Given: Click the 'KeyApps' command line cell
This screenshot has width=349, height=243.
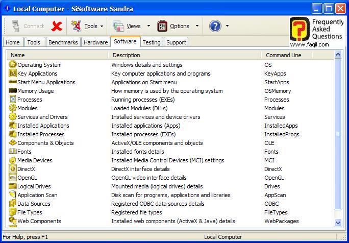Looking at the screenshot, I should pos(275,74).
